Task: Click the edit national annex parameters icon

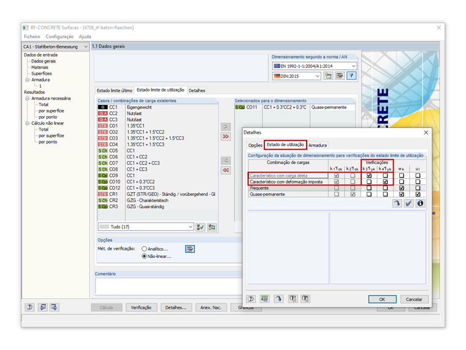Action: 340,76
